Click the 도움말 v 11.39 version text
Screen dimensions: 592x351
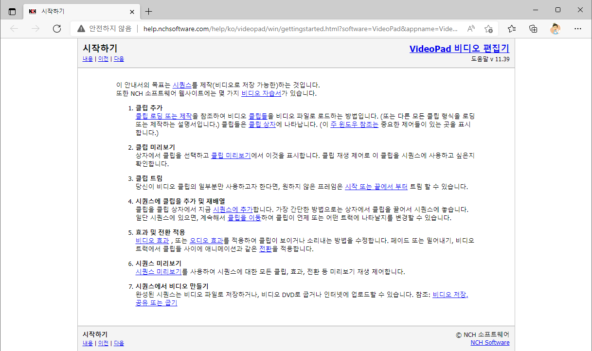490,59
